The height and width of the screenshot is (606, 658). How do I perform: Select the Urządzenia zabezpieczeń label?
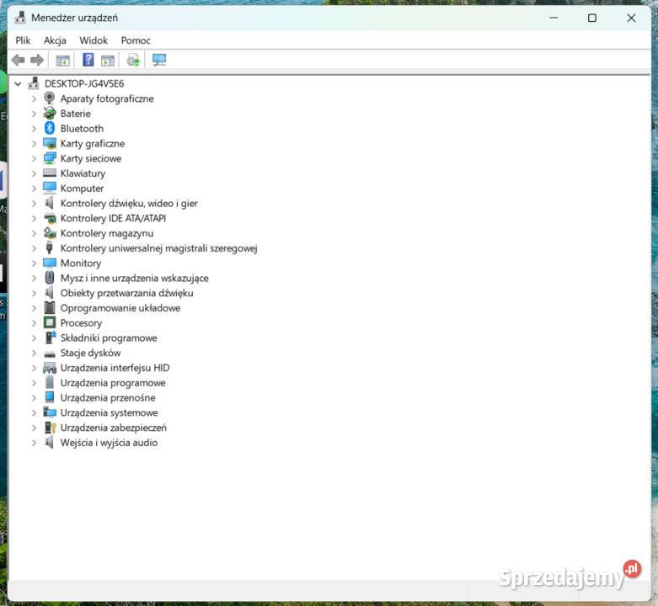tap(113, 428)
